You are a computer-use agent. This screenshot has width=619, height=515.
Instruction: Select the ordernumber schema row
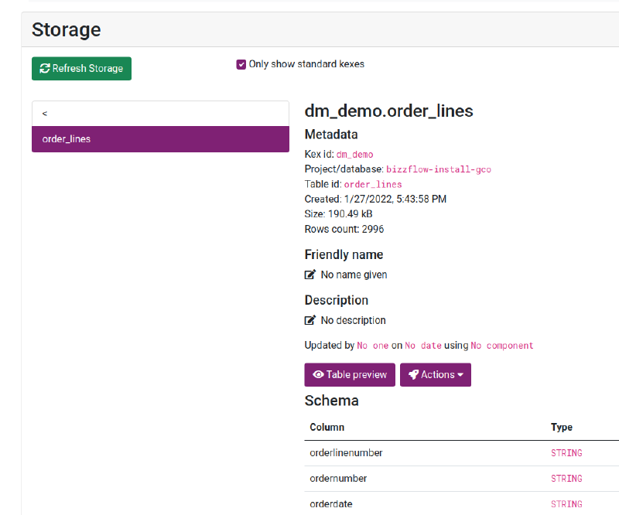click(x=338, y=478)
